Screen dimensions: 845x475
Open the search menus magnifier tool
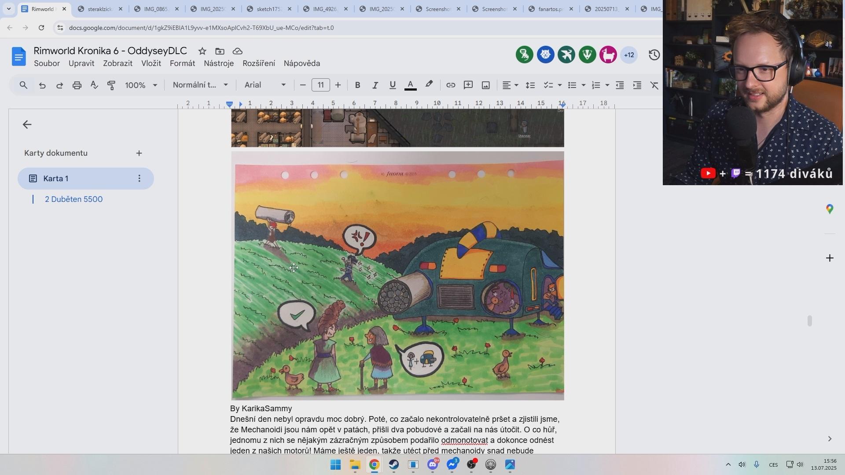[24, 85]
